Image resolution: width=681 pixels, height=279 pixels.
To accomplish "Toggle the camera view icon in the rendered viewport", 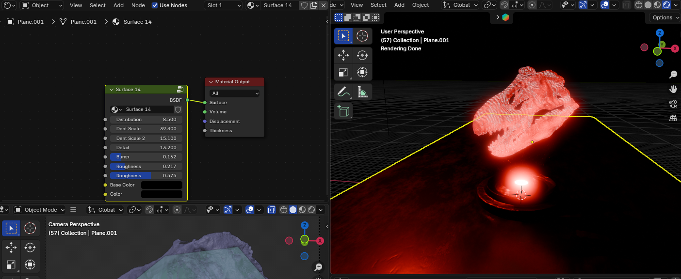I will coord(673,104).
